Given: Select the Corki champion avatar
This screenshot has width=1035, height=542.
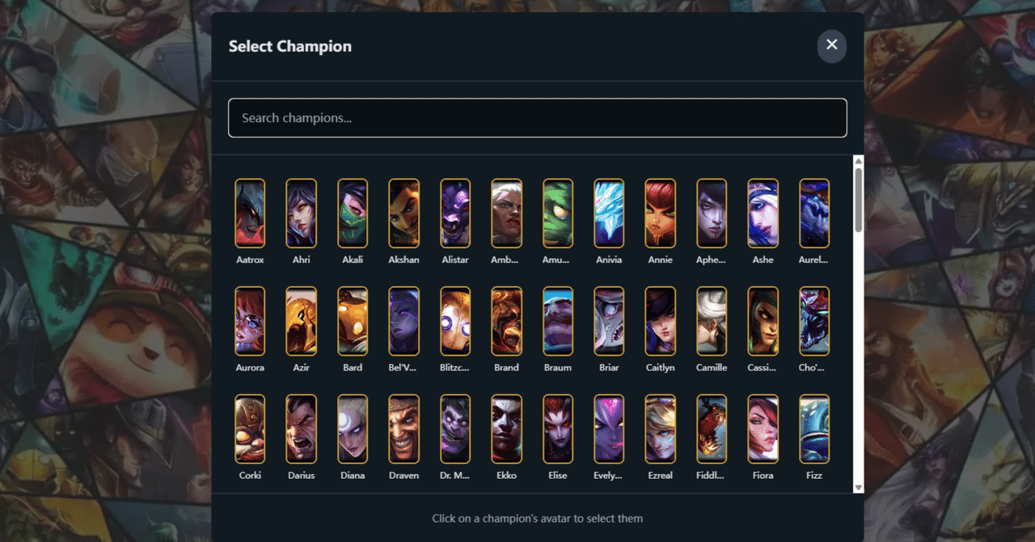Looking at the screenshot, I should [x=250, y=429].
